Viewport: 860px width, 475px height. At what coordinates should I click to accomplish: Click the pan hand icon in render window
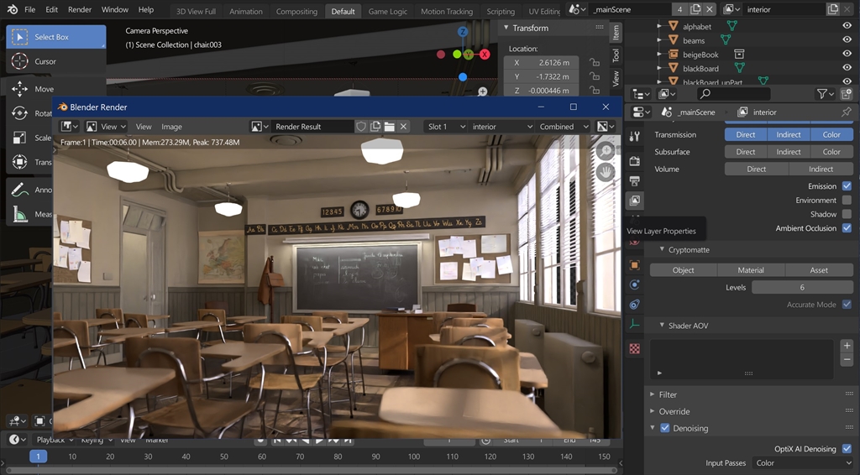pos(606,172)
